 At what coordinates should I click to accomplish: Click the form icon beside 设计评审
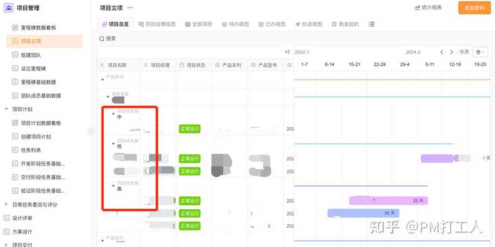6,218
